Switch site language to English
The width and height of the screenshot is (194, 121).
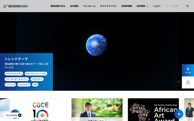(157, 6)
